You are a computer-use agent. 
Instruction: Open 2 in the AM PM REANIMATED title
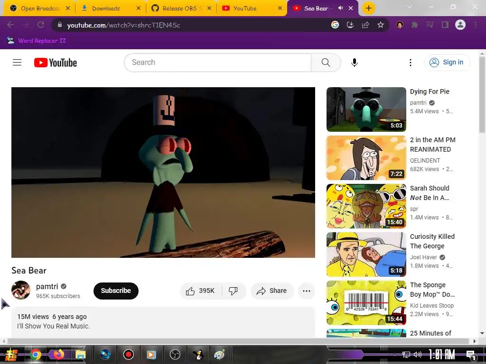[433, 145]
